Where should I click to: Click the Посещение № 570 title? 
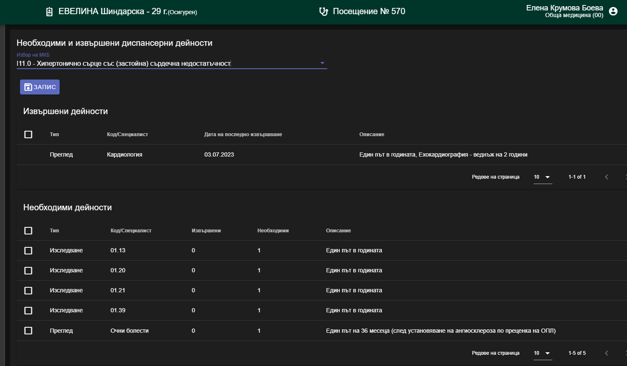pos(369,11)
